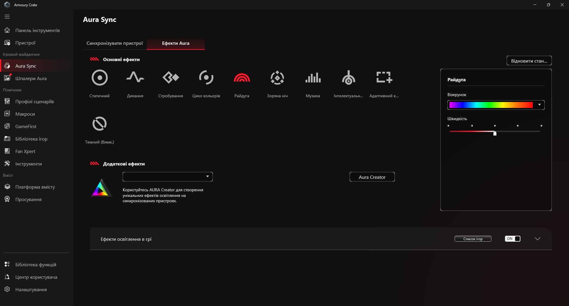Go to Aura Sync menu label

(26, 66)
